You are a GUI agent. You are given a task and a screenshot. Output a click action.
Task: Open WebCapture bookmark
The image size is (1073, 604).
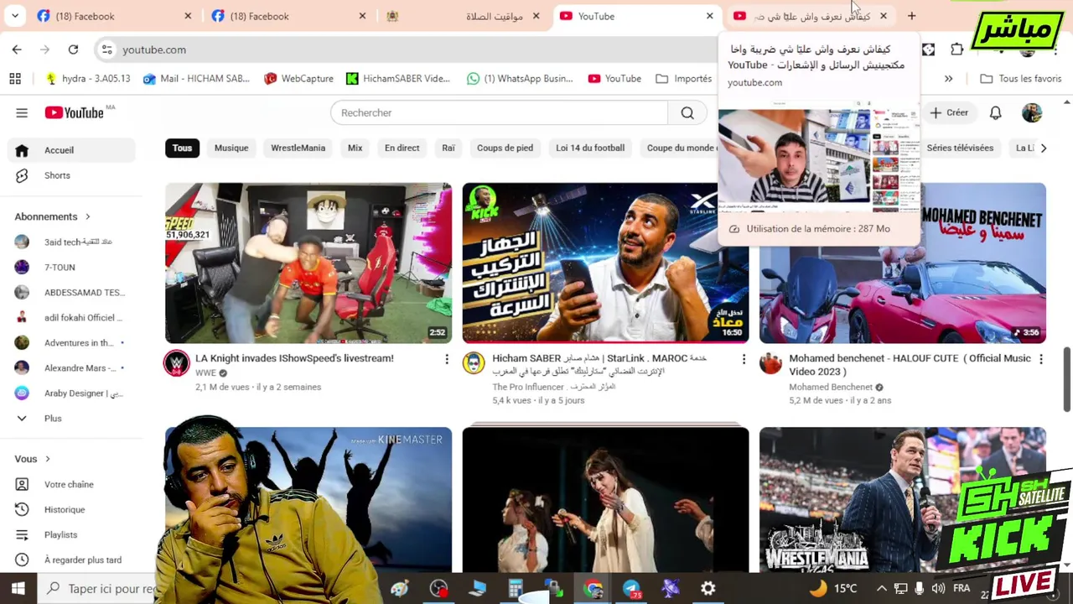click(x=298, y=79)
